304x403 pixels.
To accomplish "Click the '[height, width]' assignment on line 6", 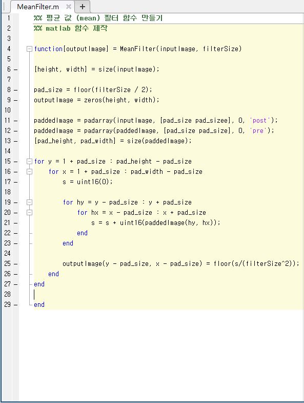I will [x=60, y=70].
